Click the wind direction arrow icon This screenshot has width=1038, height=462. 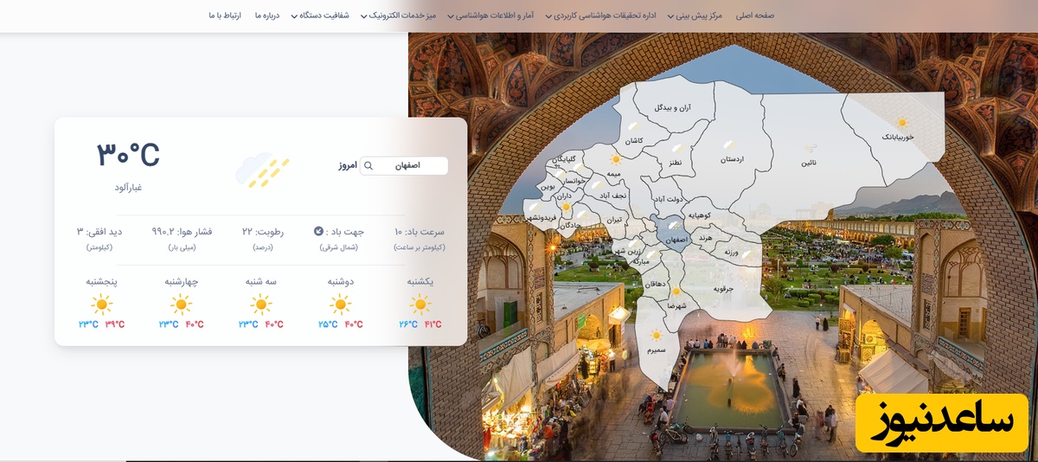318,231
